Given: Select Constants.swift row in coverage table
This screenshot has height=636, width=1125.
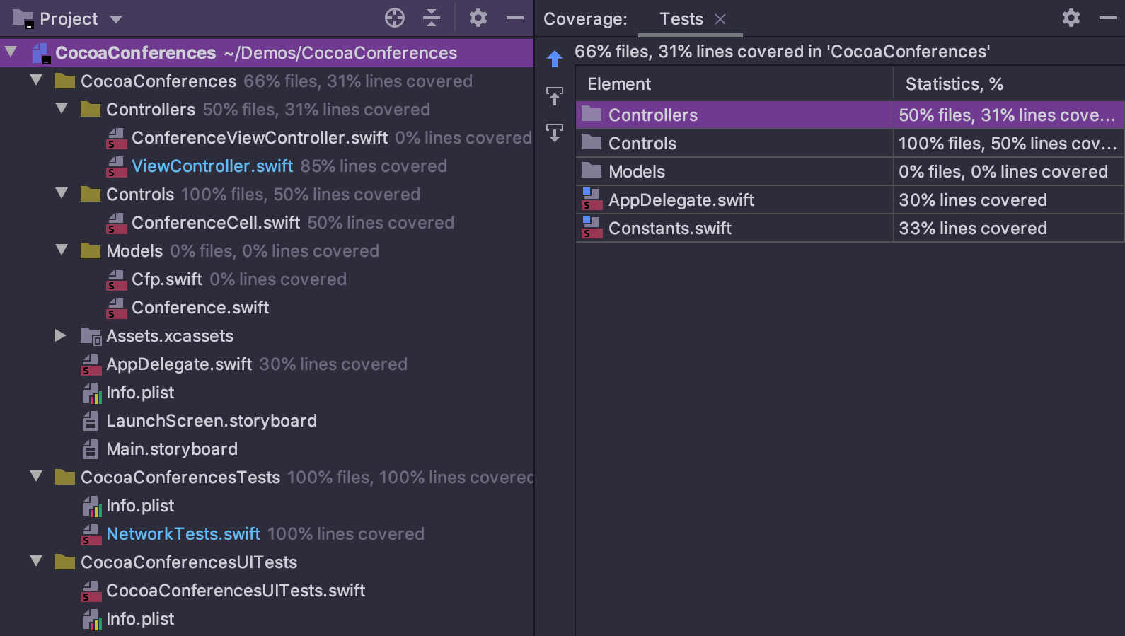Looking at the screenshot, I should click(x=850, y=228).
